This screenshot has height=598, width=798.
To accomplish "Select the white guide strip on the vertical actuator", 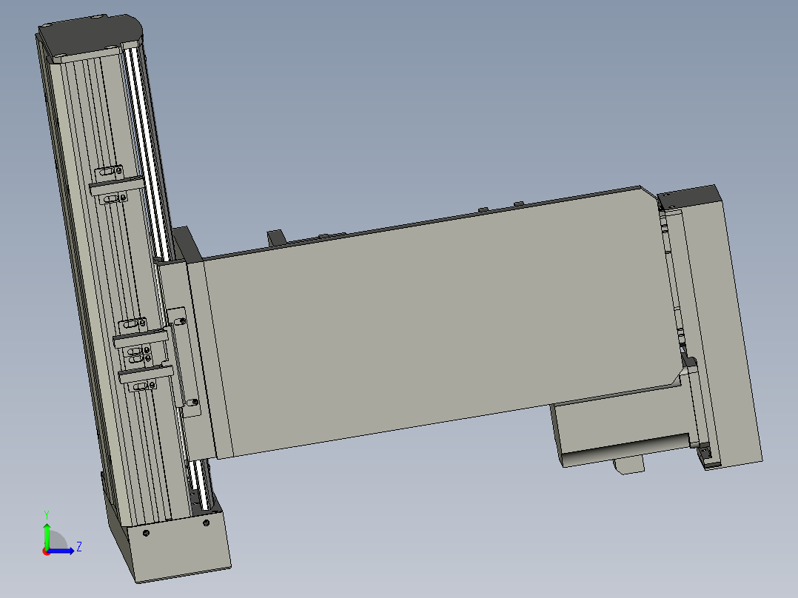I will (x=148, y=152).
